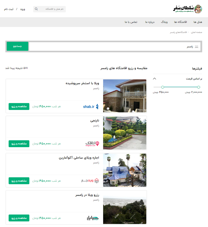Click the shab.ir provider logo
Screen dimensions: 208x227
(91, 106)
